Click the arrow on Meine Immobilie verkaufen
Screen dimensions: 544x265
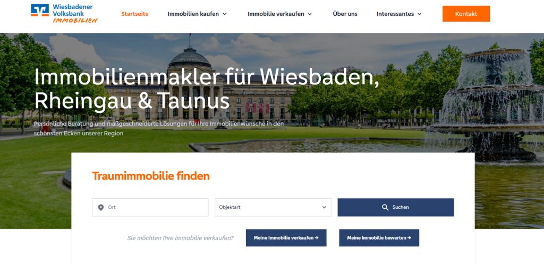click(317, 238)
